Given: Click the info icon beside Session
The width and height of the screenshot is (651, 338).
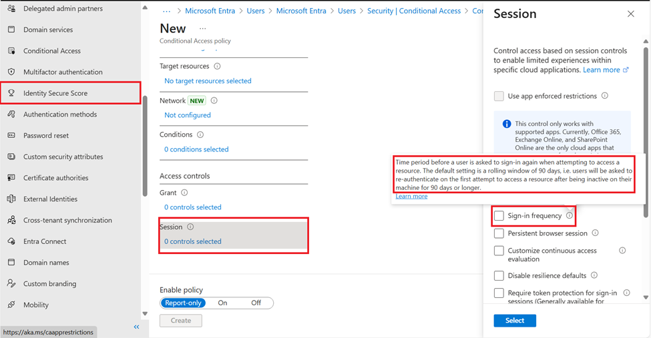Looking at the screenshot, I should [190, 227].
